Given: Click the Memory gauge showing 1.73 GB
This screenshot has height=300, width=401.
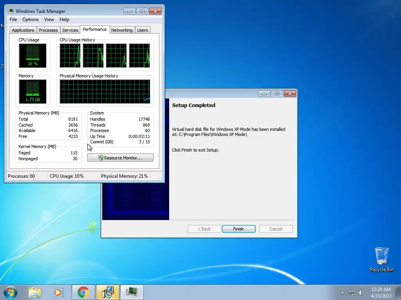Looking at the screenshot, I should pyautogui.click(x=33, y=91).
